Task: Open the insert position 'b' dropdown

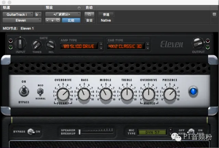Action: click(x=38, y=14)
